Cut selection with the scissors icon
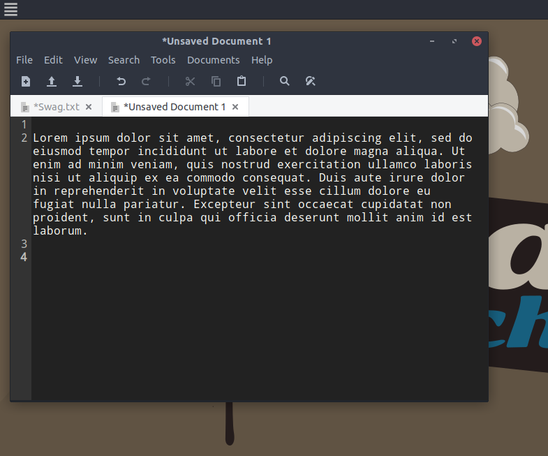 190,81
